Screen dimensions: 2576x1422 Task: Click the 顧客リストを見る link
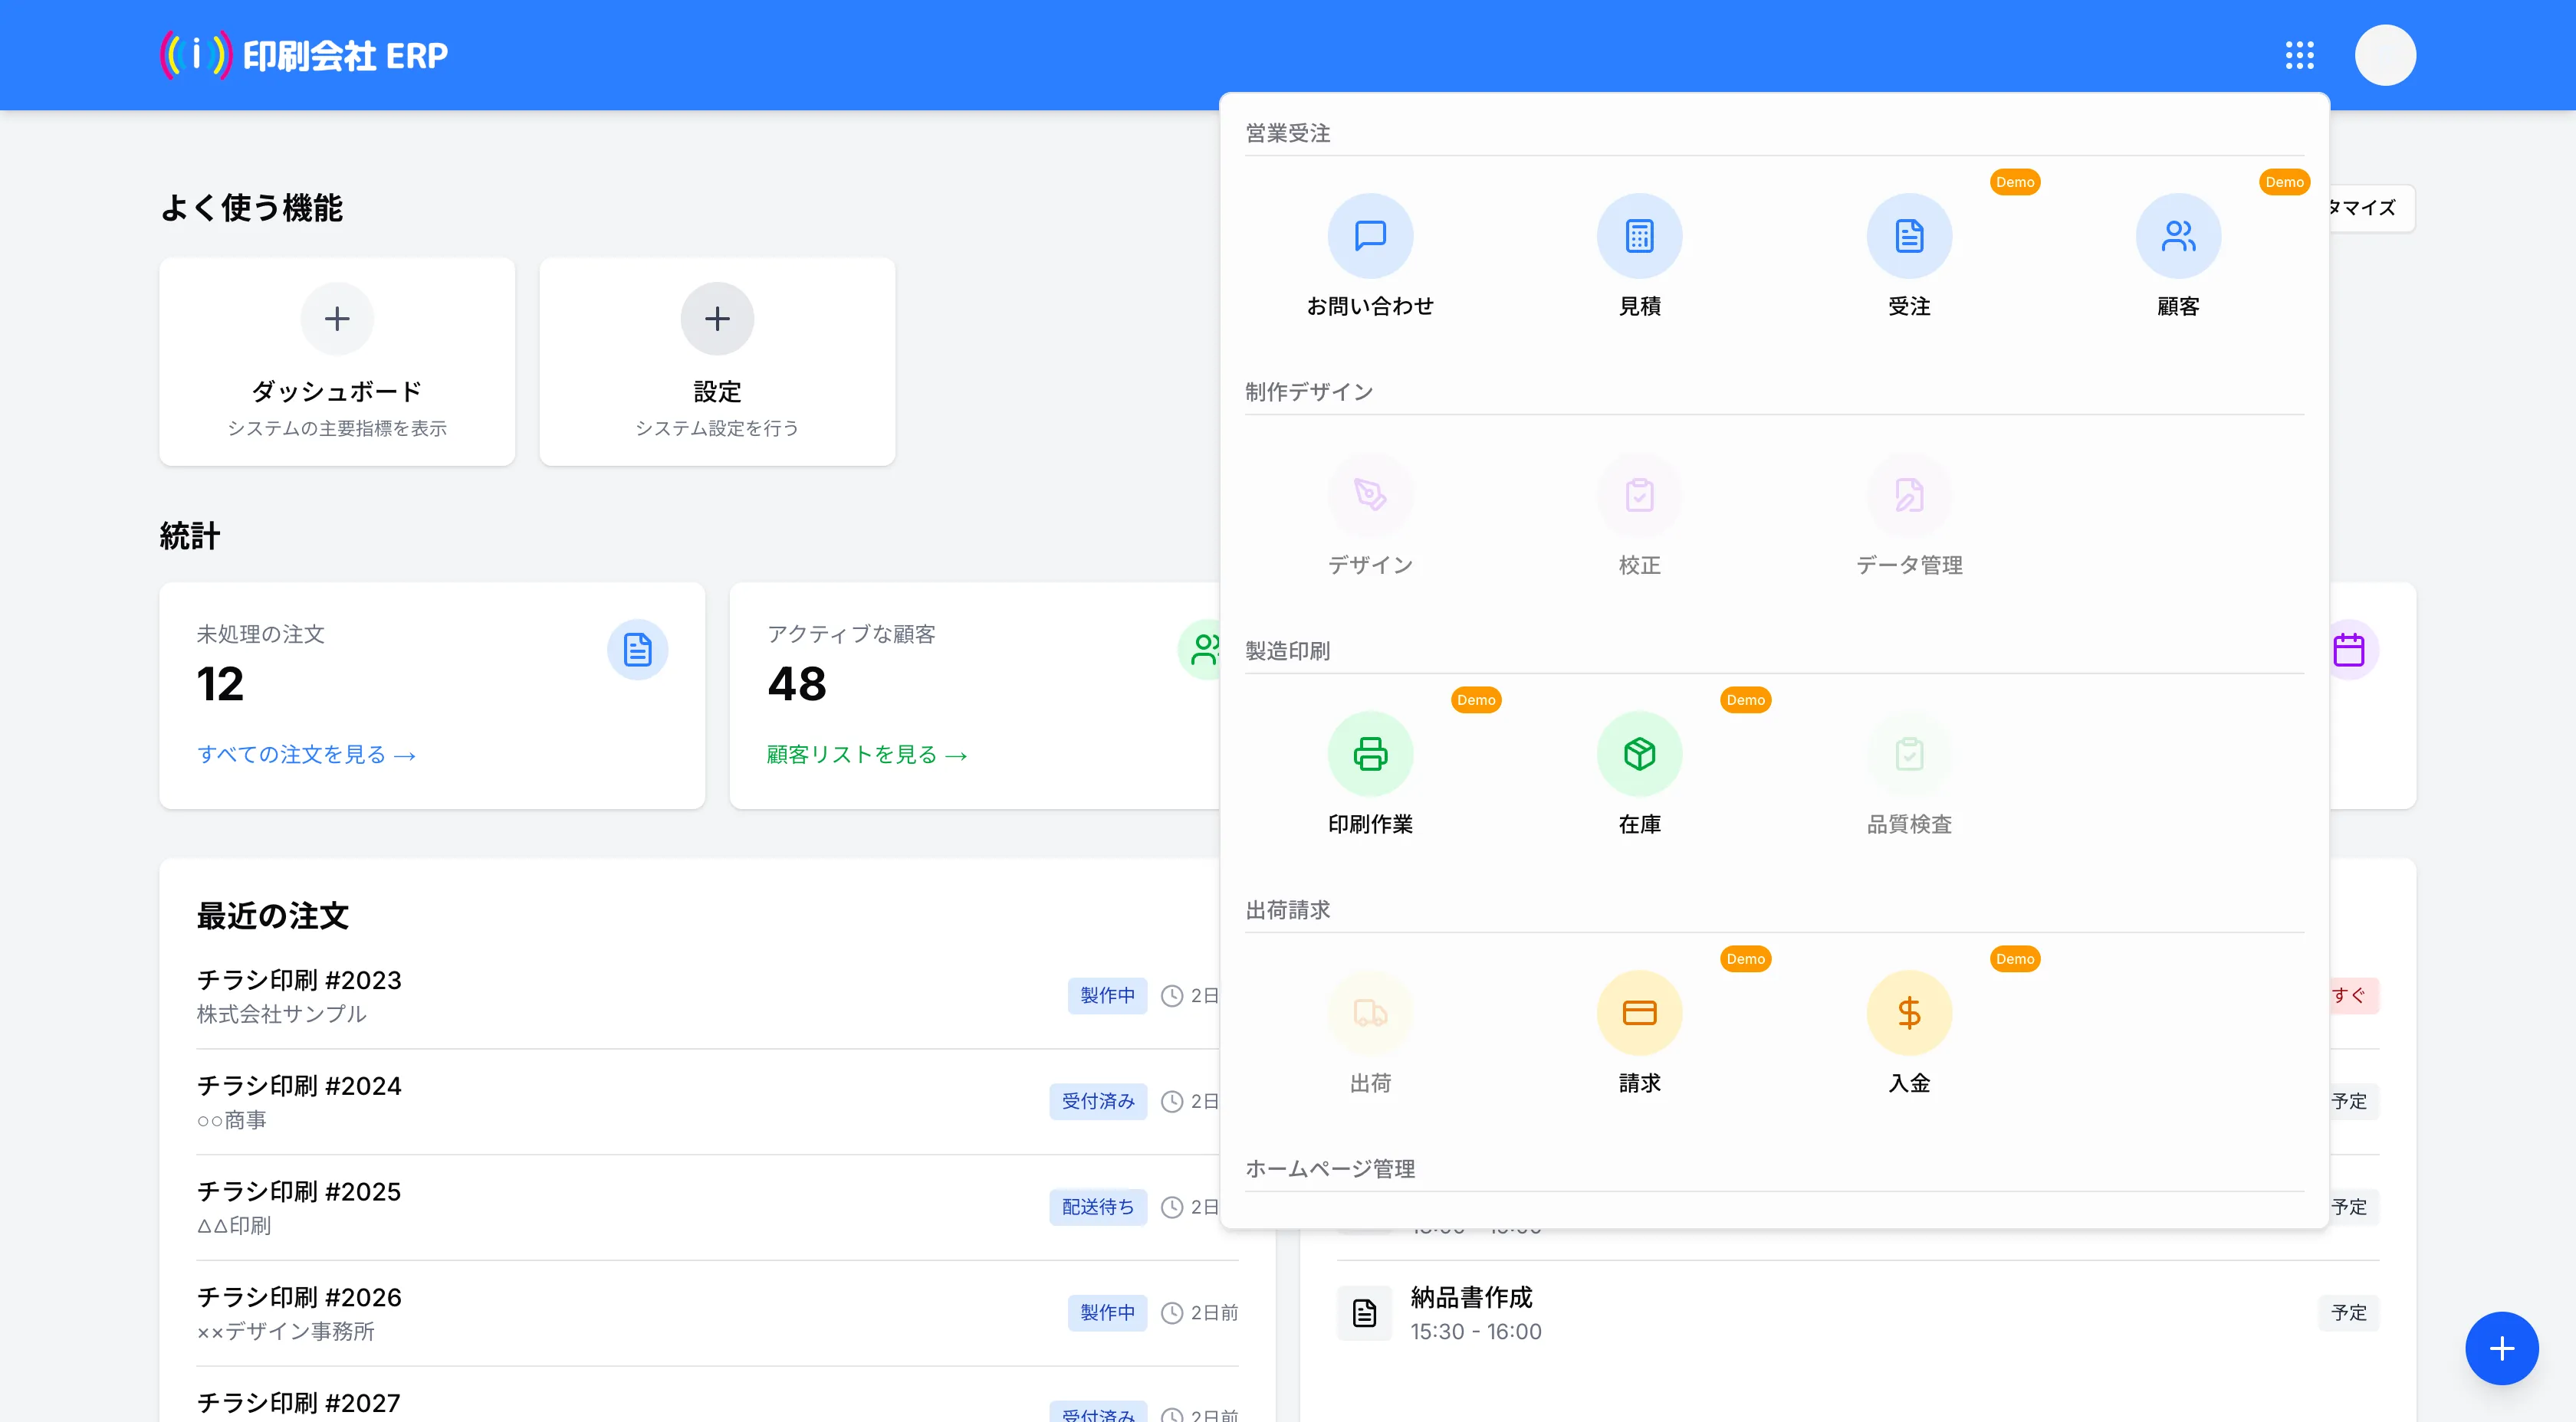866,755
